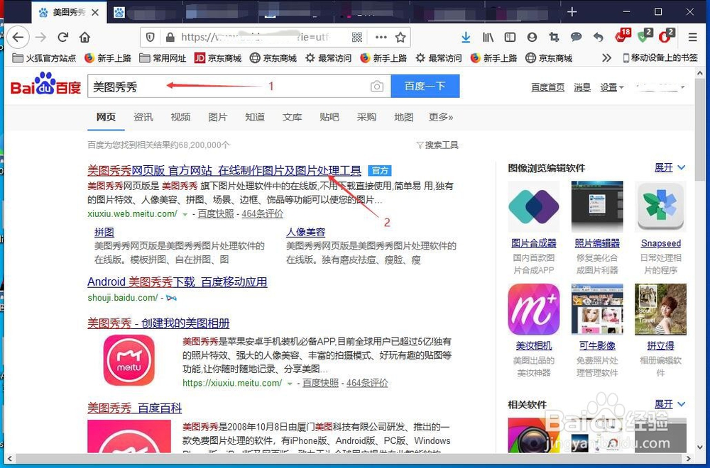The width and height of the screenshot is (710, 468).
Task: Click the vertical scrollbar down arrow
Action: 700,447
